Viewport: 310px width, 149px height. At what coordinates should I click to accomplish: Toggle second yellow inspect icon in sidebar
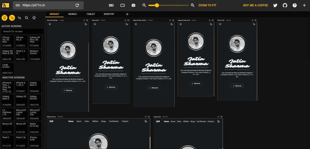(x=12, y=18)
